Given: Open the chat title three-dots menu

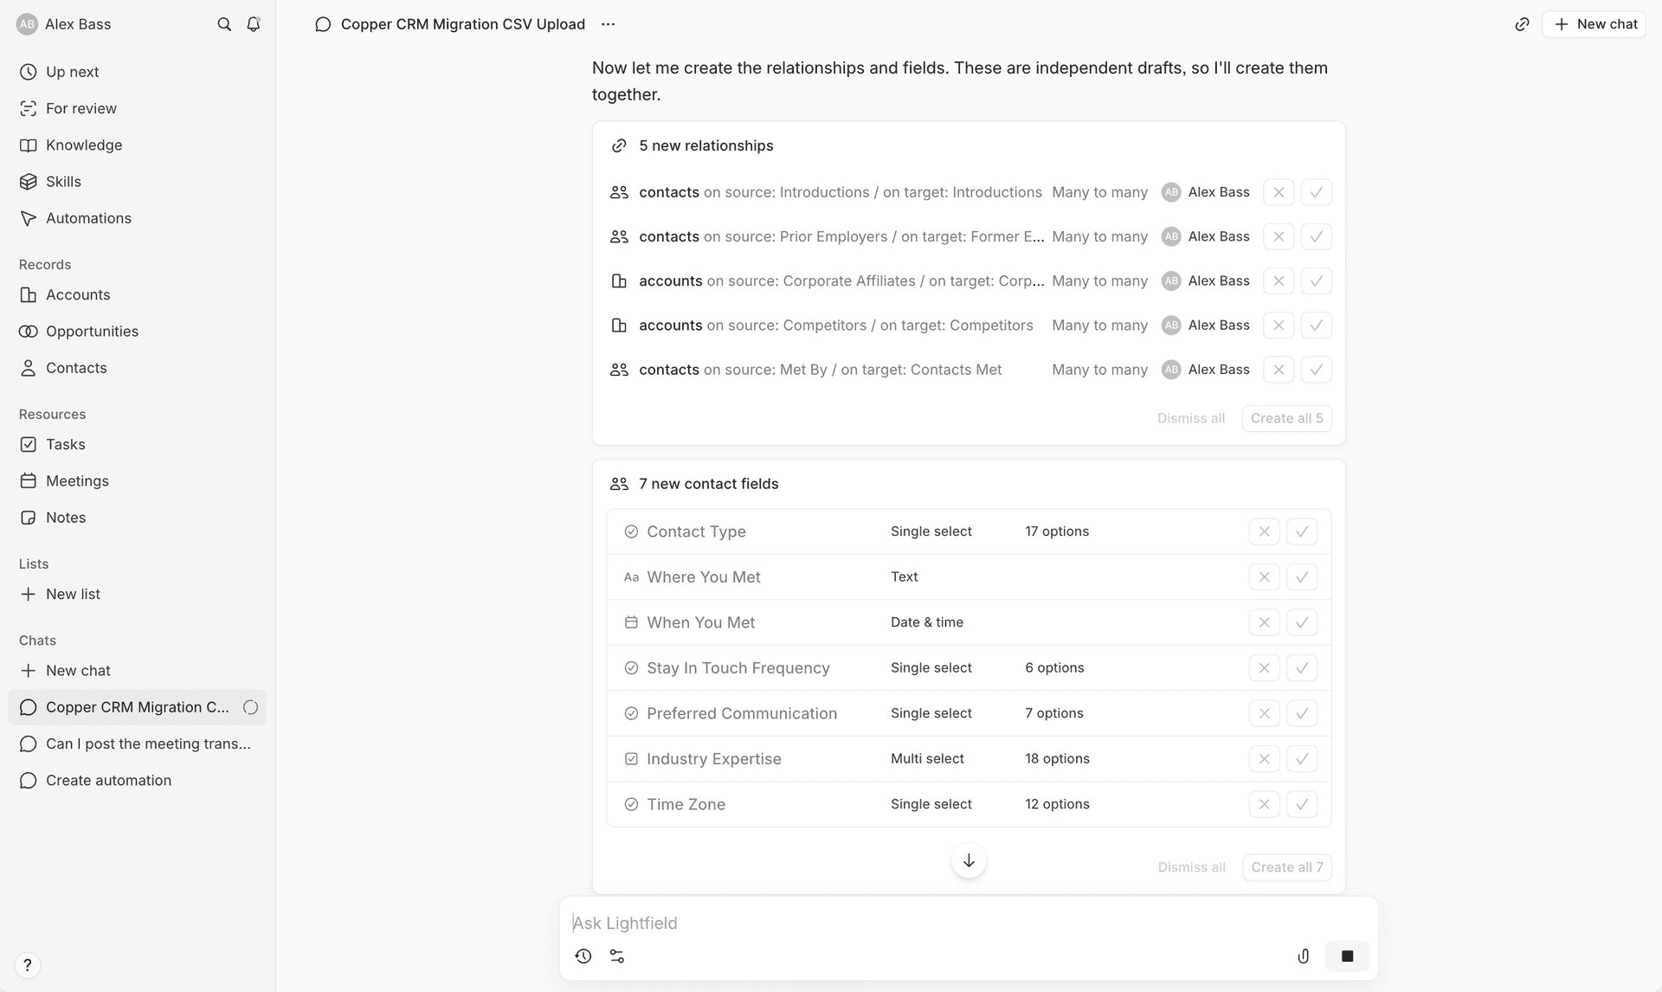Looking at the screenshot, I should (608, 24).
